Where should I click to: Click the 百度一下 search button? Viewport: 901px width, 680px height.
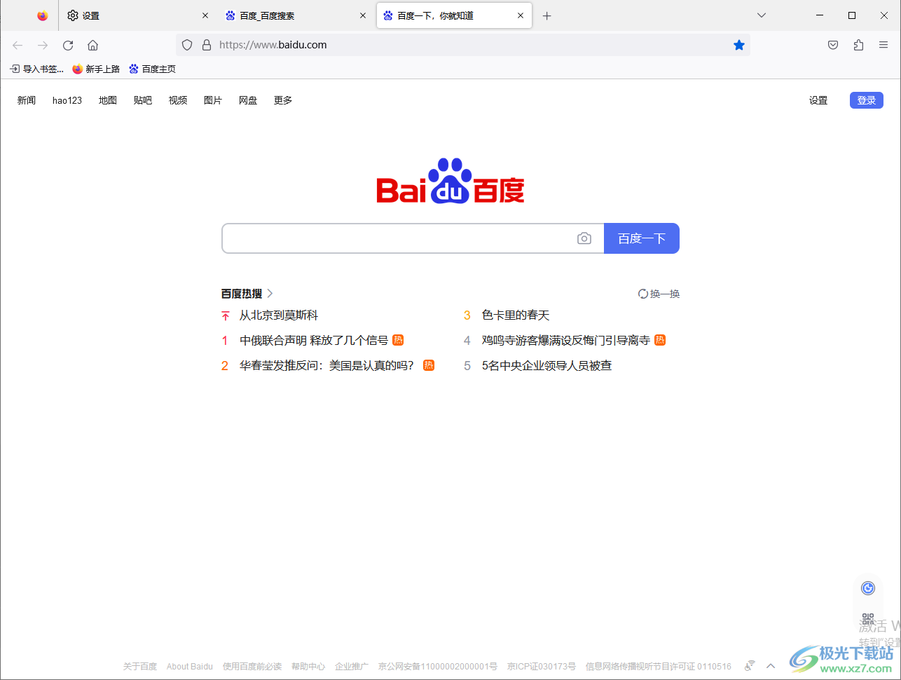642,238
